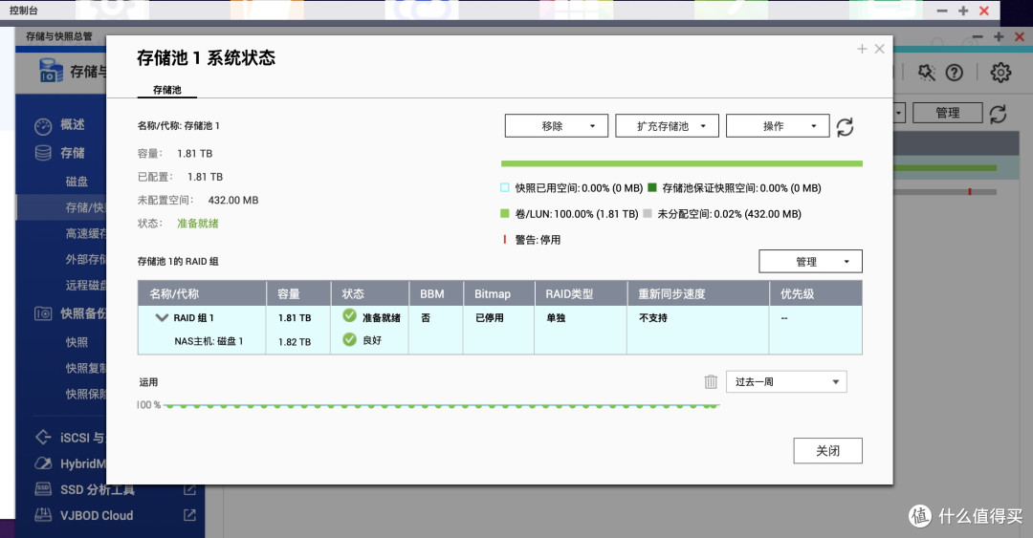
Task: Open VJBOD Cloud external link icon
Action: (189, 515)
